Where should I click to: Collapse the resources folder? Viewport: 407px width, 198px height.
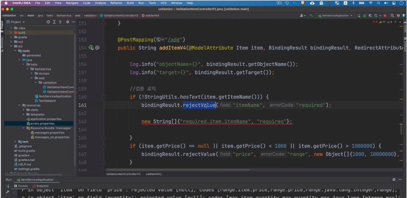point(19,105)
